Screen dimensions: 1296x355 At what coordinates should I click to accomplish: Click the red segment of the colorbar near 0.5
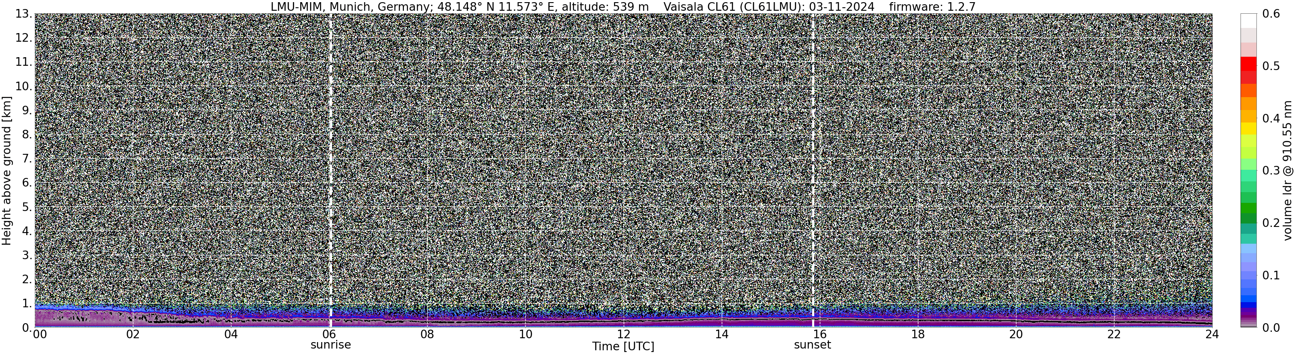[x=1249, y=64]
